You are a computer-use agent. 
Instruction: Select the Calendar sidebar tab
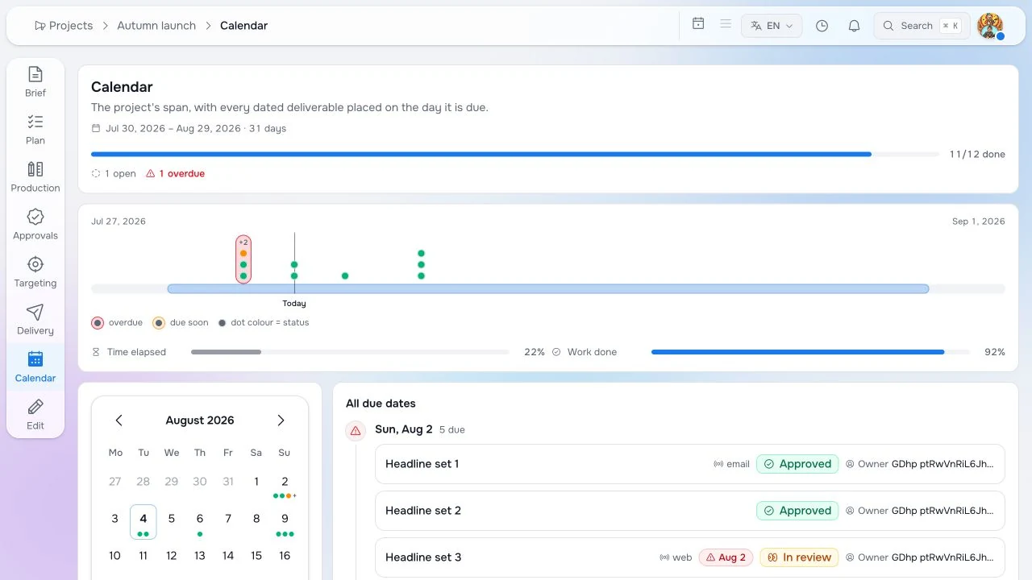(35, 367)
